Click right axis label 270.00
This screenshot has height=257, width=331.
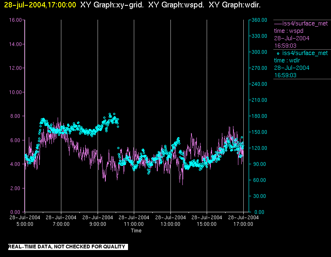point(259,68)
